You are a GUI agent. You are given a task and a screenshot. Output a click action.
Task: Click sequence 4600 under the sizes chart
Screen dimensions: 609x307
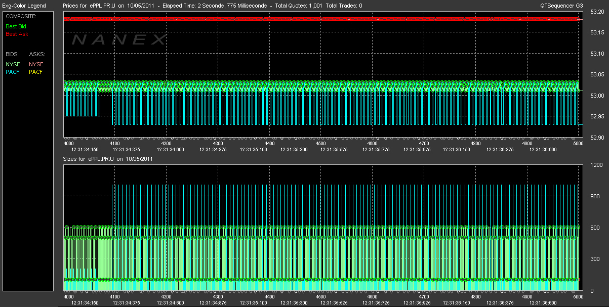point(372,296)
